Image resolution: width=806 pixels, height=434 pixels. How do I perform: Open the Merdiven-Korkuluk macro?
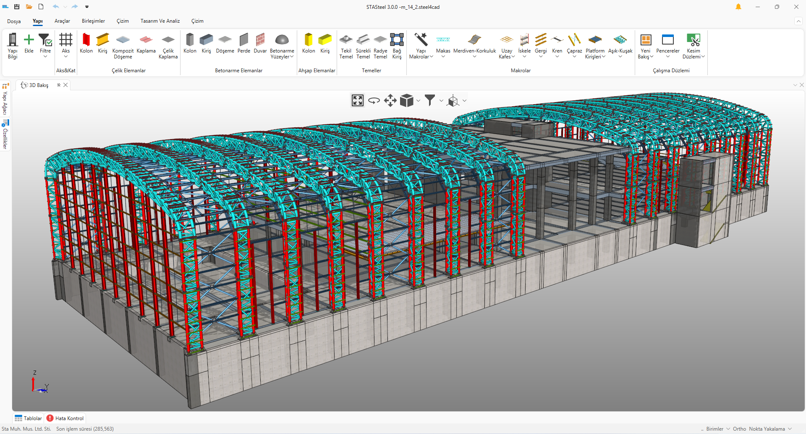tap(474, 44)
